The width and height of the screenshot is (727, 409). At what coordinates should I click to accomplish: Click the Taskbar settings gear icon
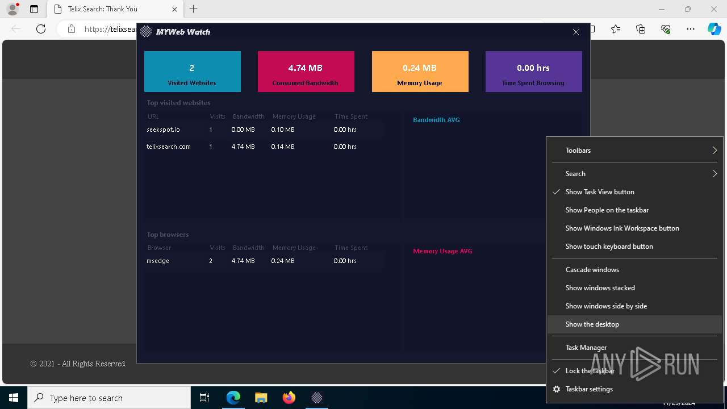point(557,389)
